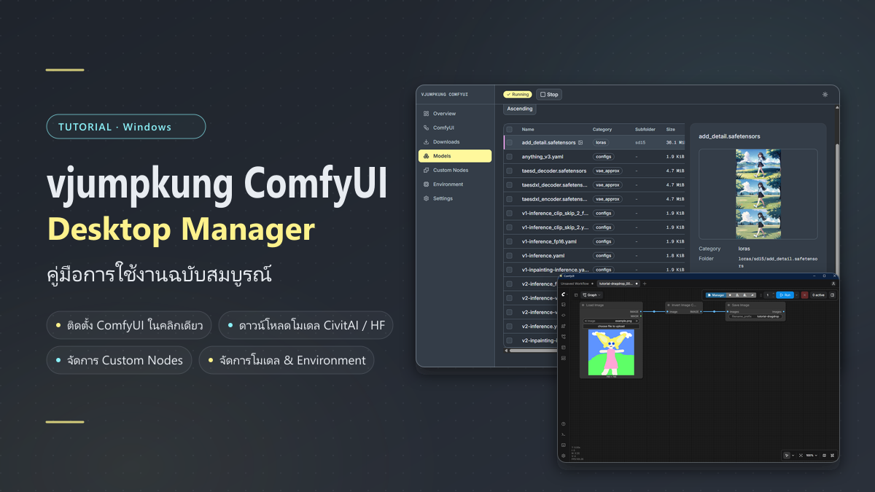This screenshot has width=875, height=492.
Task: Open the 100% zoom dropdown
Action: pyautogui.click(x=812, y=456)
